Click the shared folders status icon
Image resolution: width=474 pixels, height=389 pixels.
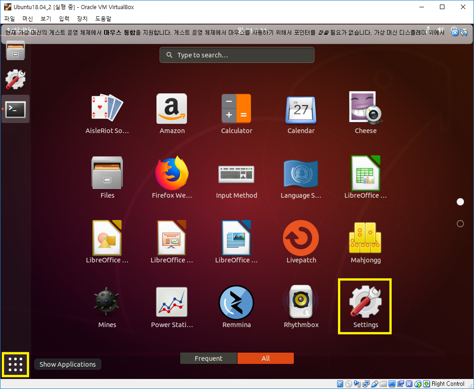383,384
